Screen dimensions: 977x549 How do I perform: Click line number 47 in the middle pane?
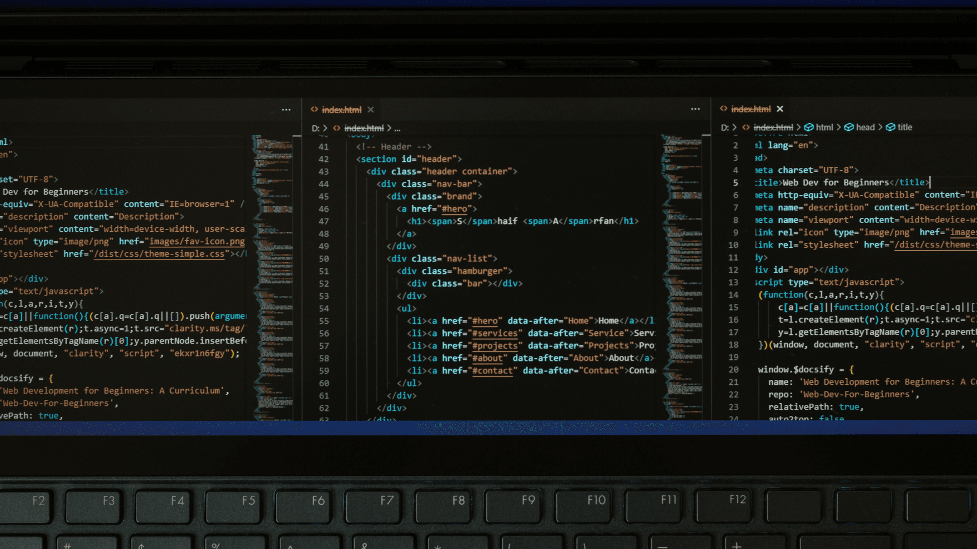pos(324,221)
